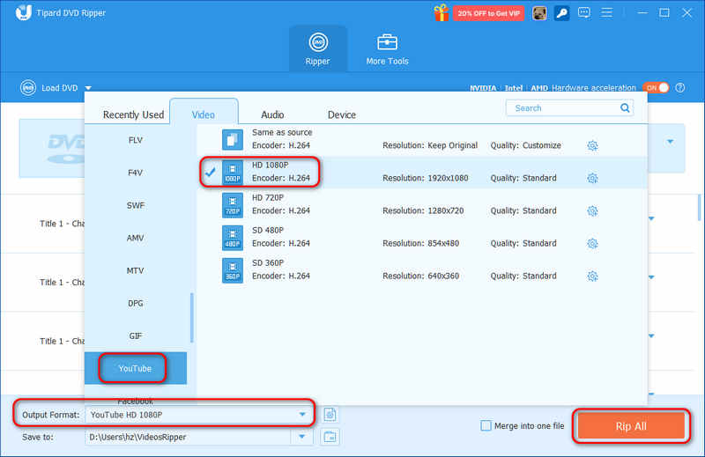Click the help question mark icon
Viewport: 705px width, 457px height.
pos(680,88)
